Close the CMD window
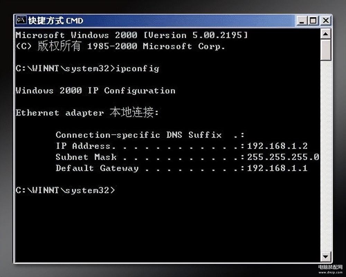Viewport: 346px width, 277px height. point(326,21)
